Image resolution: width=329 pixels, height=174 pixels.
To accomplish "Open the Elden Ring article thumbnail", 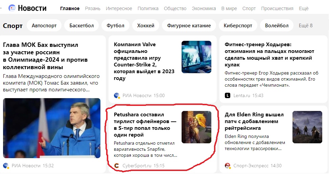I will point(307,127).
